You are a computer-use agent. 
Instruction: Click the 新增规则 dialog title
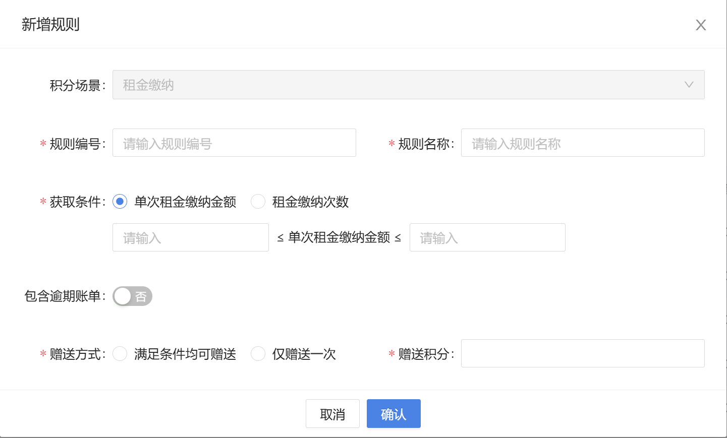click(50, 24)
